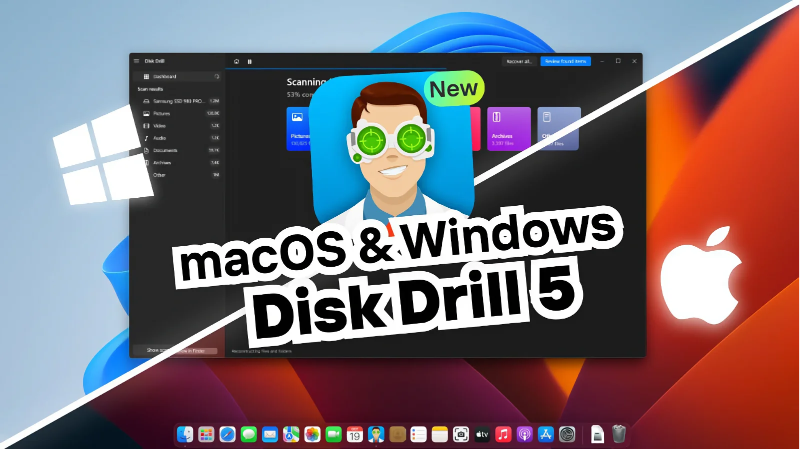Click Review found items button

(x=565, y=61)
